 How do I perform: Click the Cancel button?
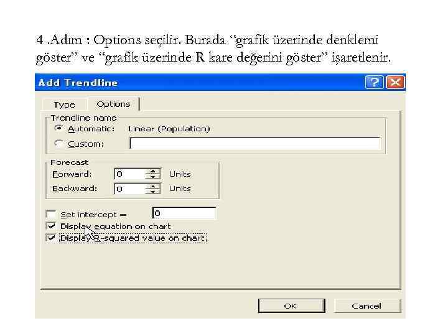pyautogui.click(x=367, y=306)
